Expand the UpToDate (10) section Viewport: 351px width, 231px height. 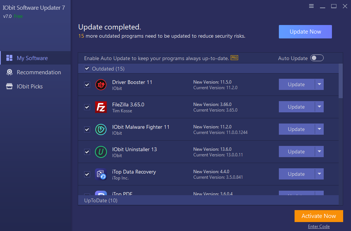click(x=208, y=200)
